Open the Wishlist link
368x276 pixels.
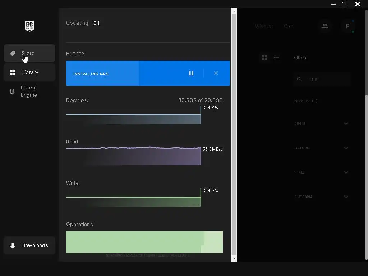[264, 26]
